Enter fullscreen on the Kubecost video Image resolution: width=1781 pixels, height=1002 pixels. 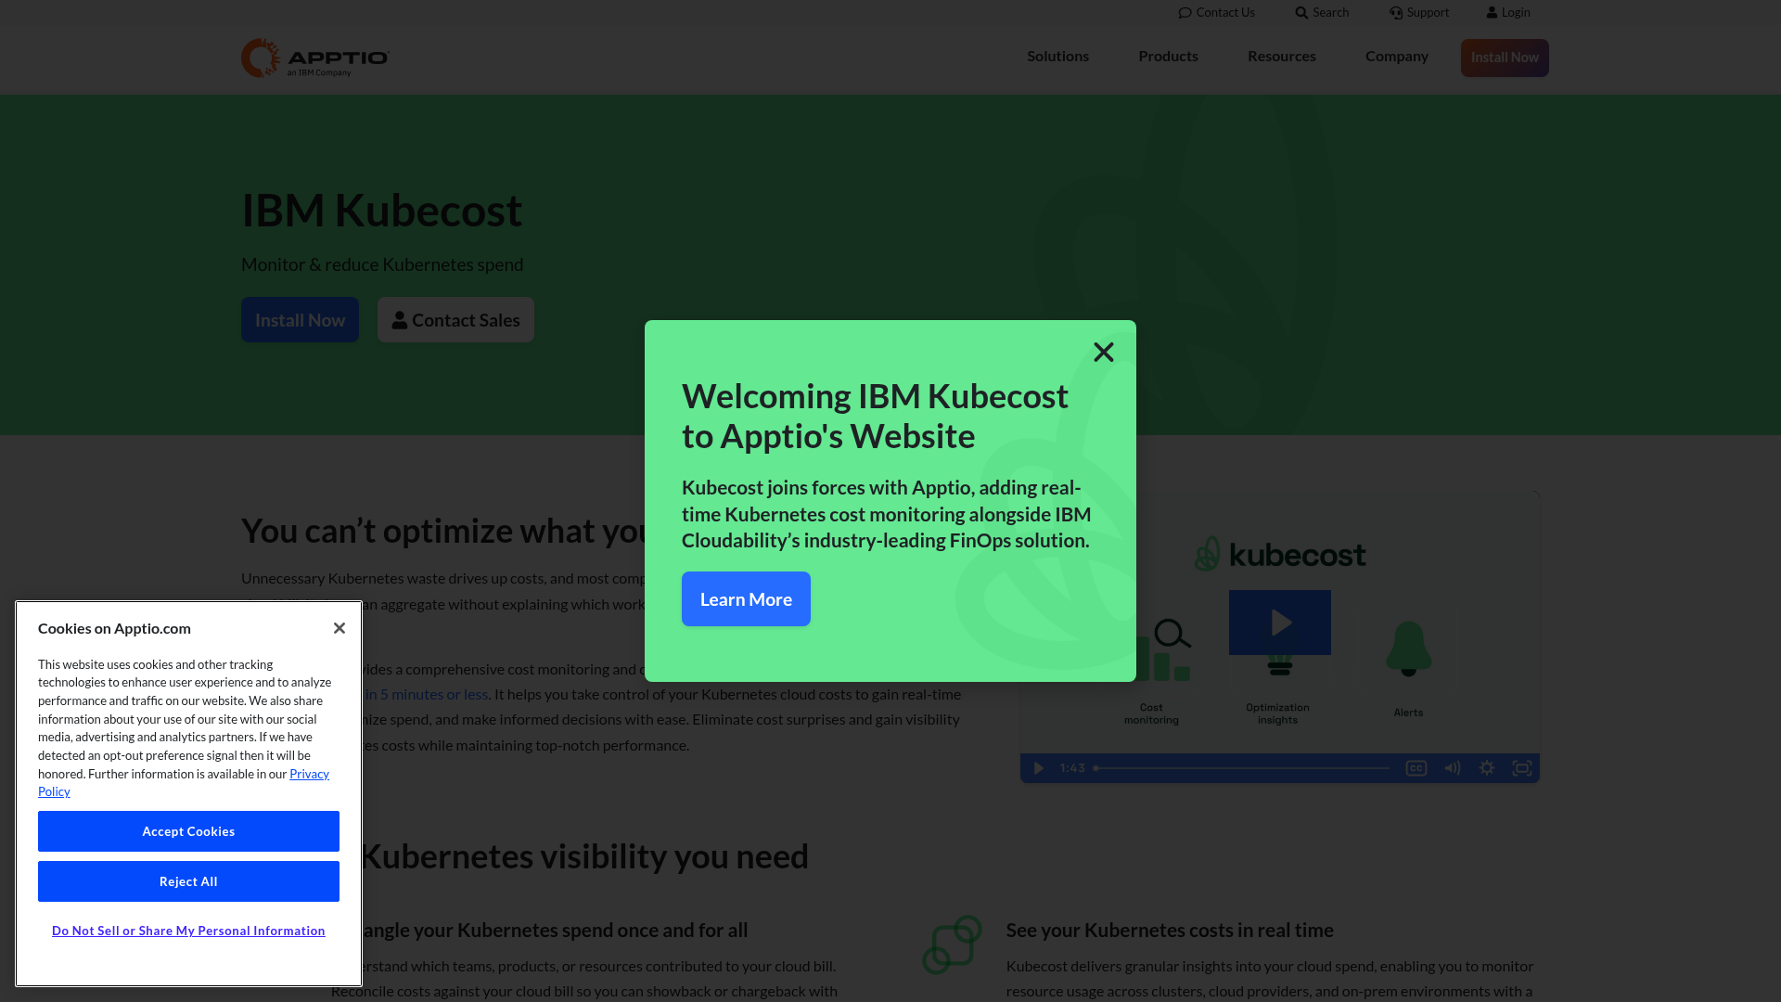click(1522, 768)
